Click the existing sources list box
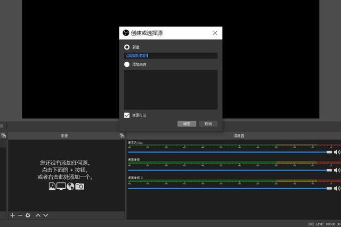Screen dimensions: 341x227 (x=170, y=89)
